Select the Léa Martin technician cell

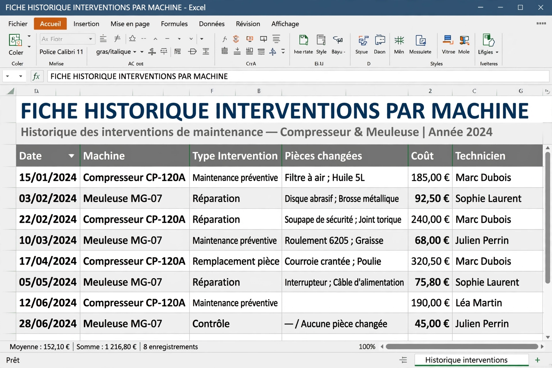click(498, 303)
